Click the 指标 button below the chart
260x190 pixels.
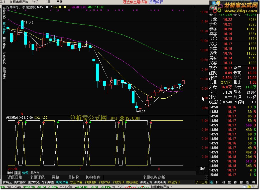point(10,173)
